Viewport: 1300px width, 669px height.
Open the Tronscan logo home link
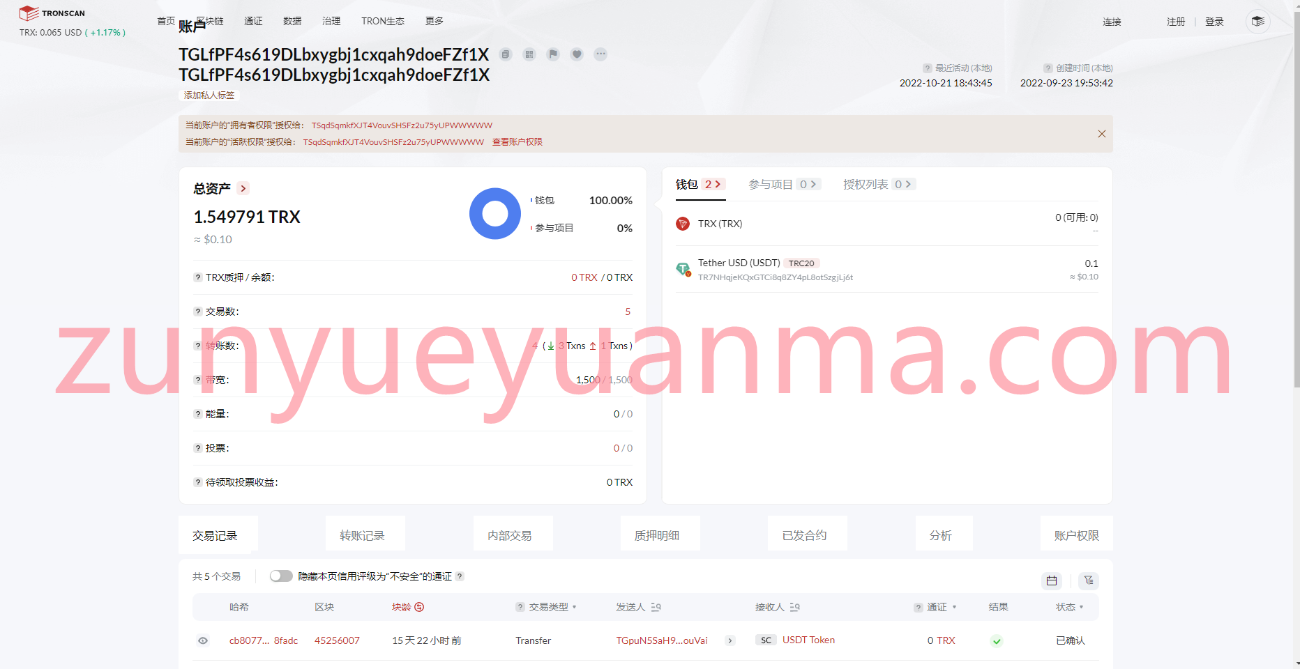(52, 13)
